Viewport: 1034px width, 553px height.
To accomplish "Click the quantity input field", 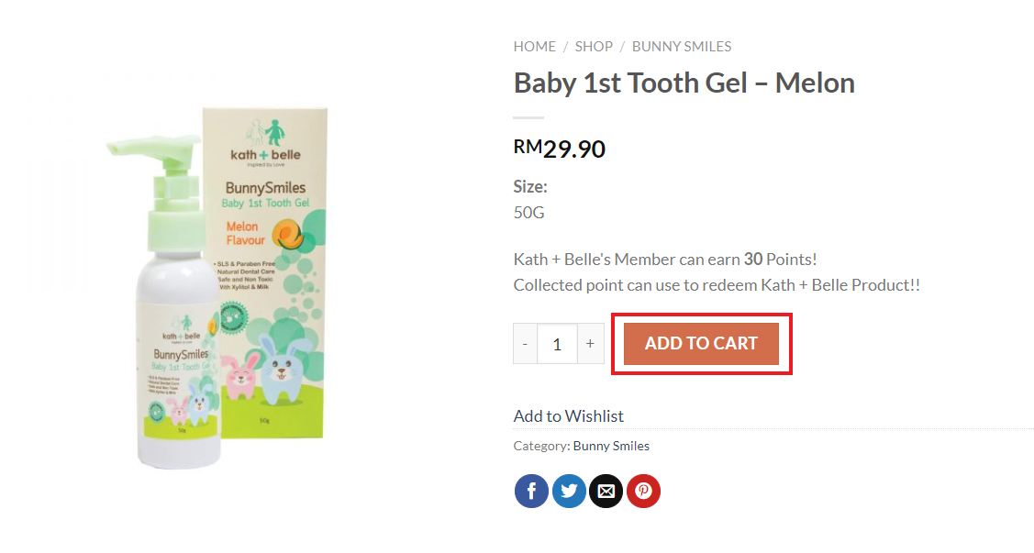I will click(557, 344).
